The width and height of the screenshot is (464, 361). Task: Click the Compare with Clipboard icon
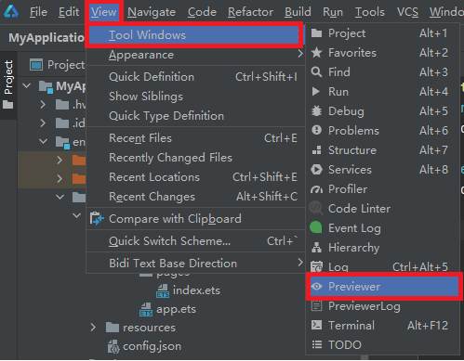click(97, 219)
